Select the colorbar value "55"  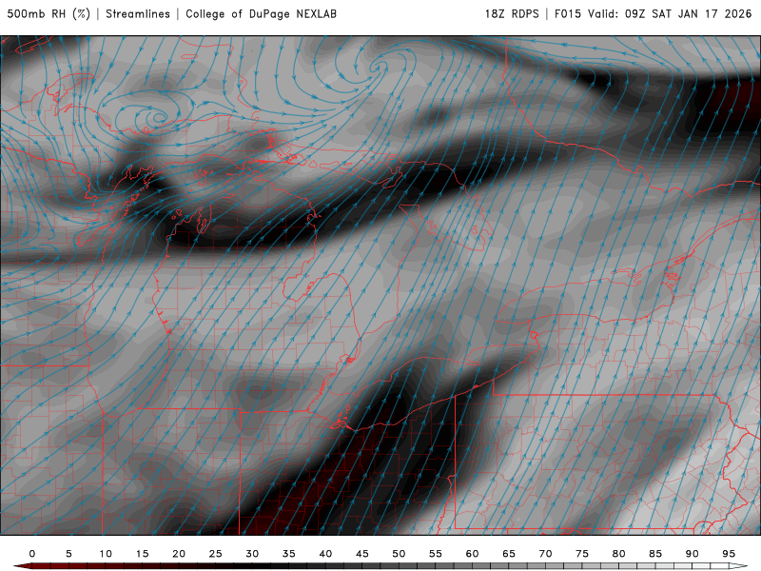(x=436, y=554)
